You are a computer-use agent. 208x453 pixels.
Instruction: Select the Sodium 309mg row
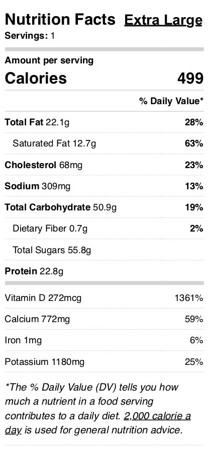tap(104, 186)
